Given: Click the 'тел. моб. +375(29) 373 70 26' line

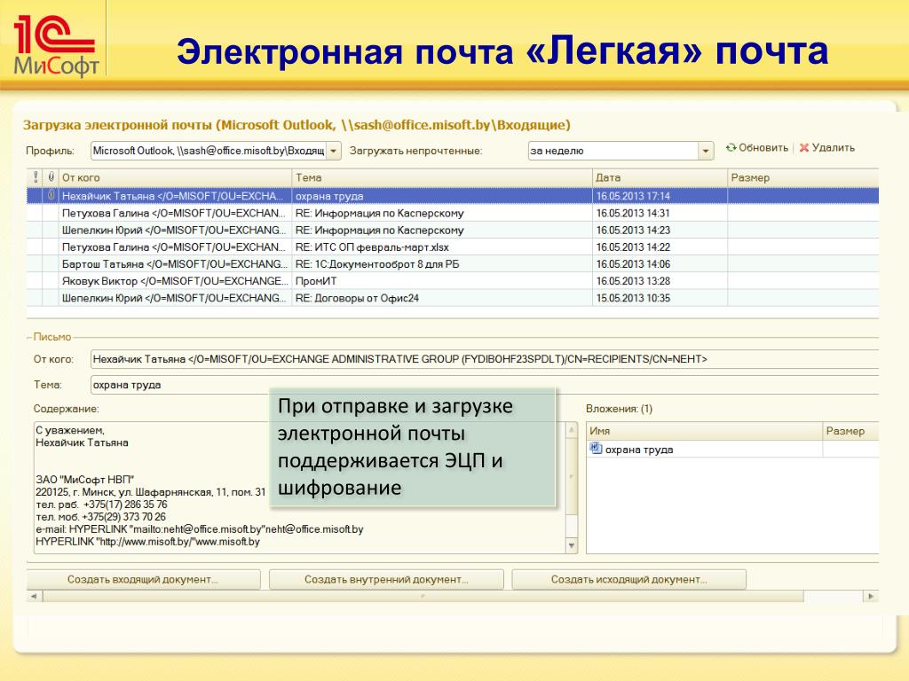Looking at the screenshot, I should pyautogui.click(x=101, y=517).
